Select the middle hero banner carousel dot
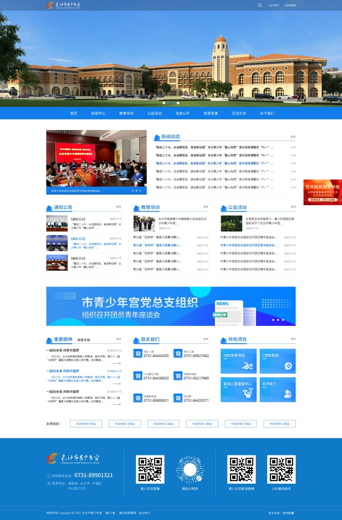Viewport: 342px width, 520px height. pos(171,103)
